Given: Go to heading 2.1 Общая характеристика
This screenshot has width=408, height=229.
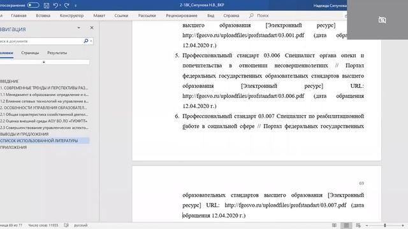Looking at the screenshot, I should click(x=44, y=114).
